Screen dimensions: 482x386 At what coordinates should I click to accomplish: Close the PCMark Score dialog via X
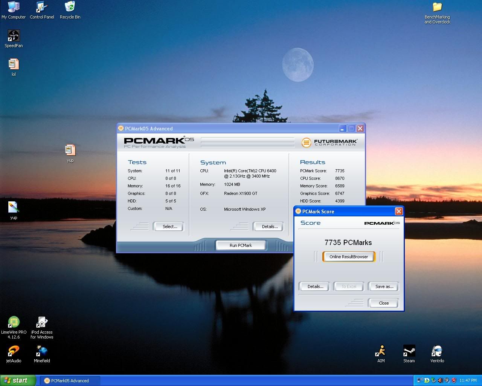pyautogui.click(x=399, y=211)
